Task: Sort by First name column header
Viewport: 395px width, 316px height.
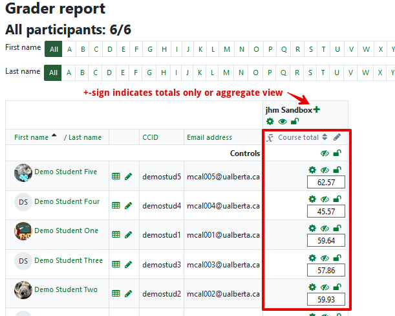Action: [x=31, y=137]
